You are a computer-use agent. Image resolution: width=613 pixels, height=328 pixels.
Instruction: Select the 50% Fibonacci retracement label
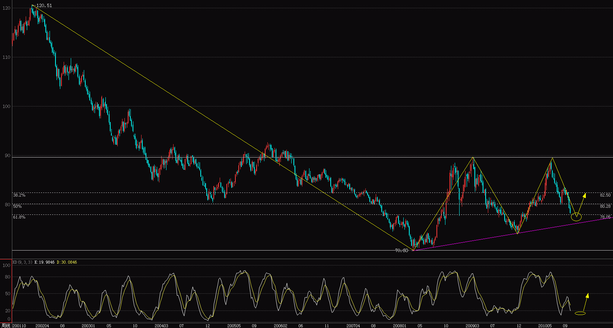(18, 206)
